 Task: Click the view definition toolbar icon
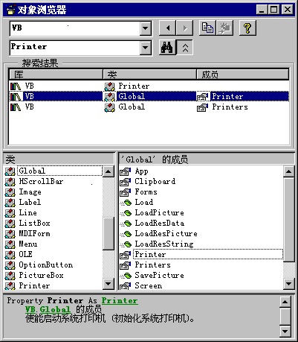click(224, 28)
